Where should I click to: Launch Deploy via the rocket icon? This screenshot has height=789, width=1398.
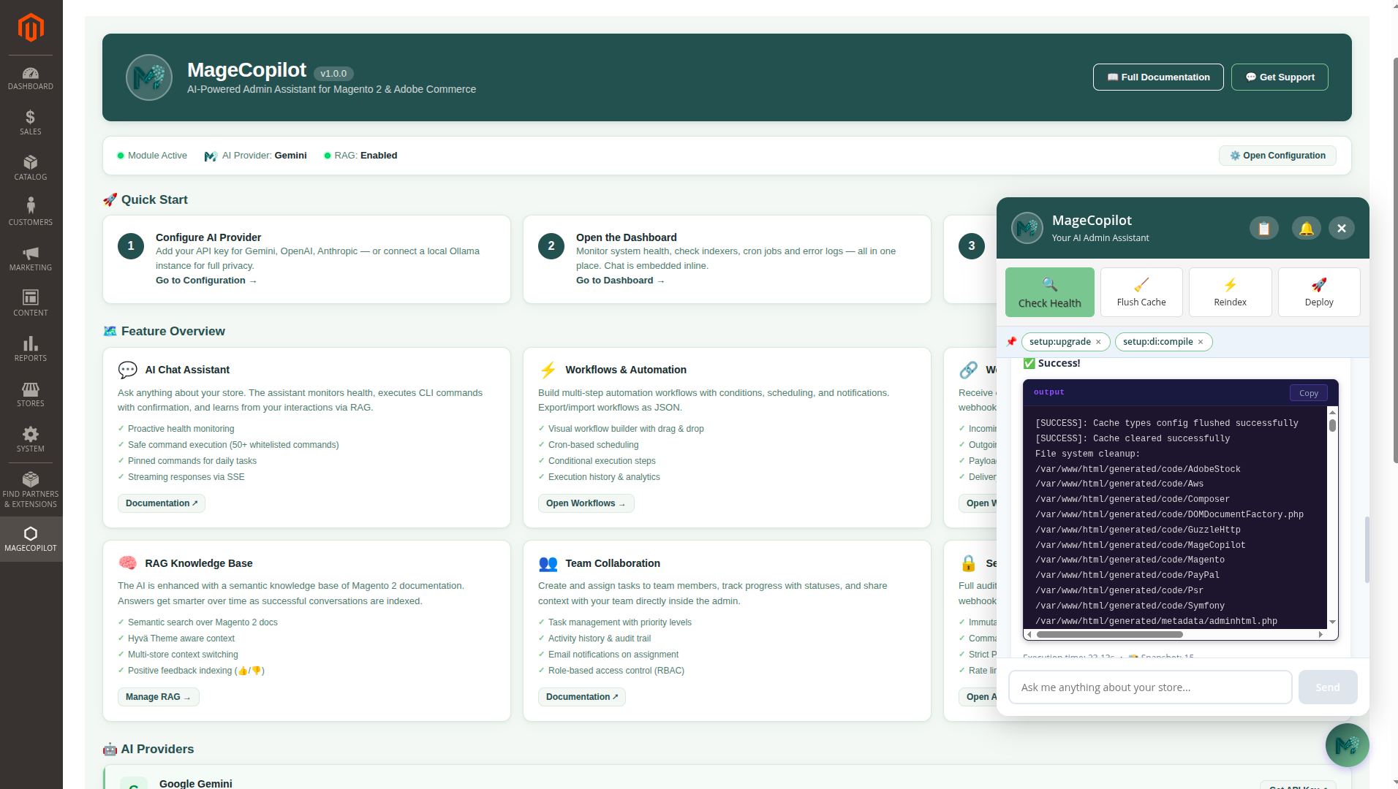(x=1319, y=285)
